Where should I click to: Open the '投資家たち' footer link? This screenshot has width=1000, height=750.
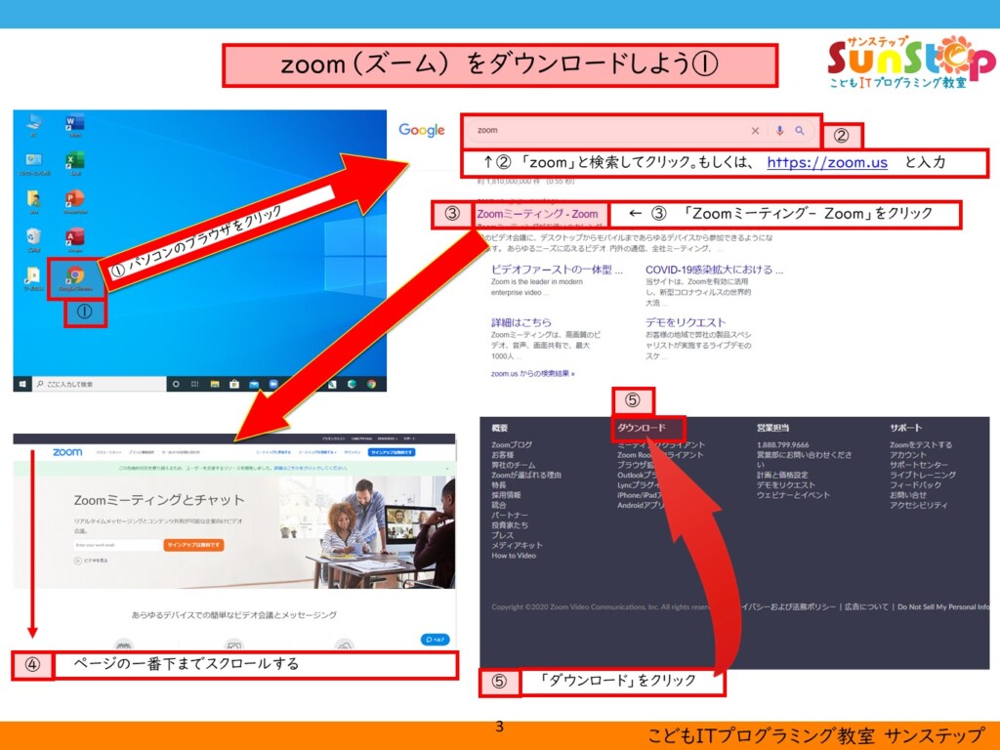click(510, 525)
